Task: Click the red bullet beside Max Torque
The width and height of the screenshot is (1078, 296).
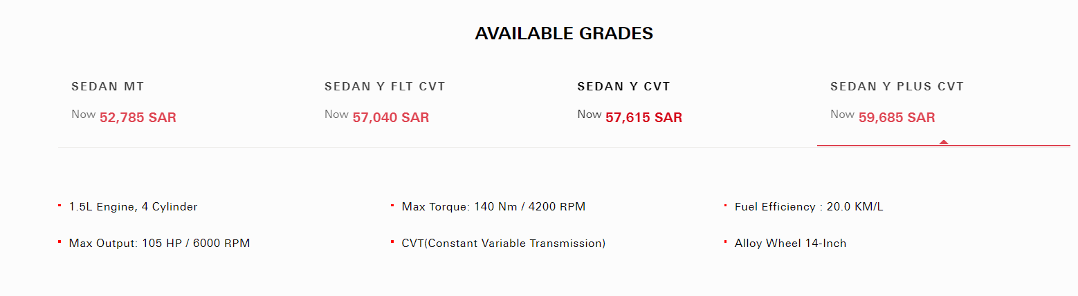Action: click(x=392, y=205)
